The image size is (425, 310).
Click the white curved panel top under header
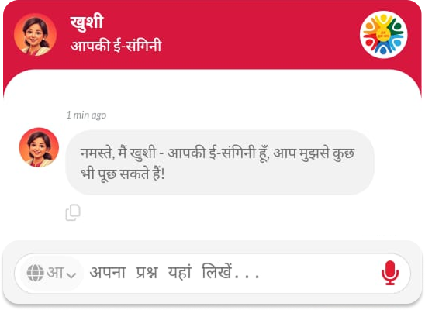(212, 84)
